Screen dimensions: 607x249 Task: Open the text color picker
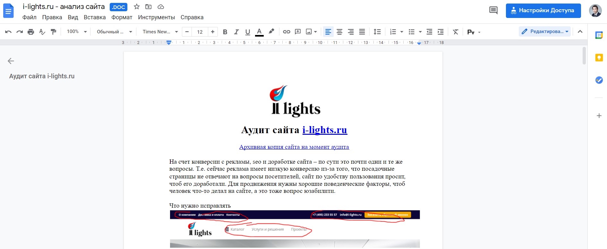(x=259, y=32)
